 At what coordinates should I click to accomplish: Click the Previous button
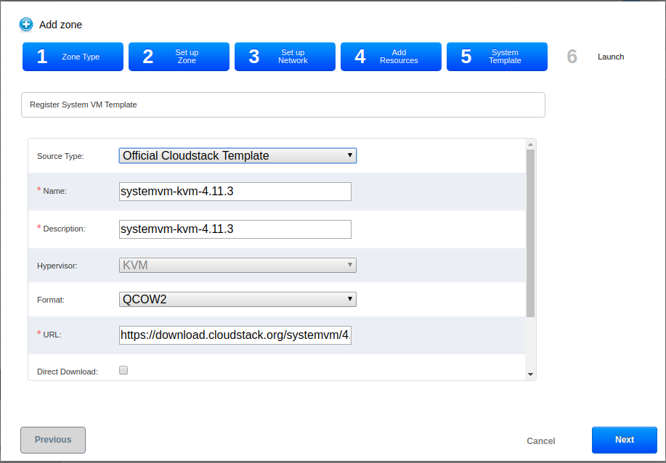[53, 440]
